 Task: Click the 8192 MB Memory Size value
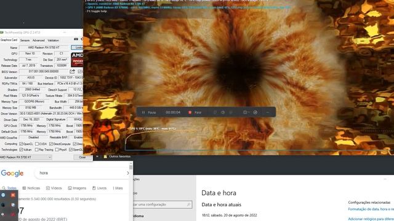coord(31,107)
